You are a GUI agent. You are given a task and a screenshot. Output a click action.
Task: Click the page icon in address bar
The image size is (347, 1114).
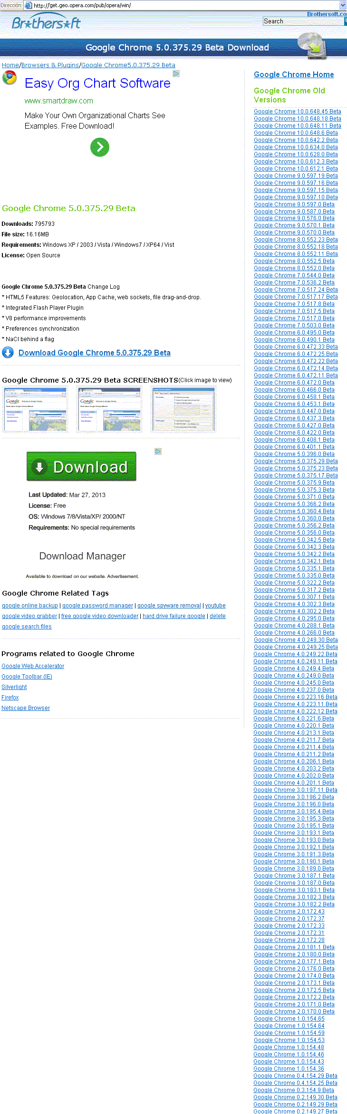pyautogui.click(x=28, y=5)
